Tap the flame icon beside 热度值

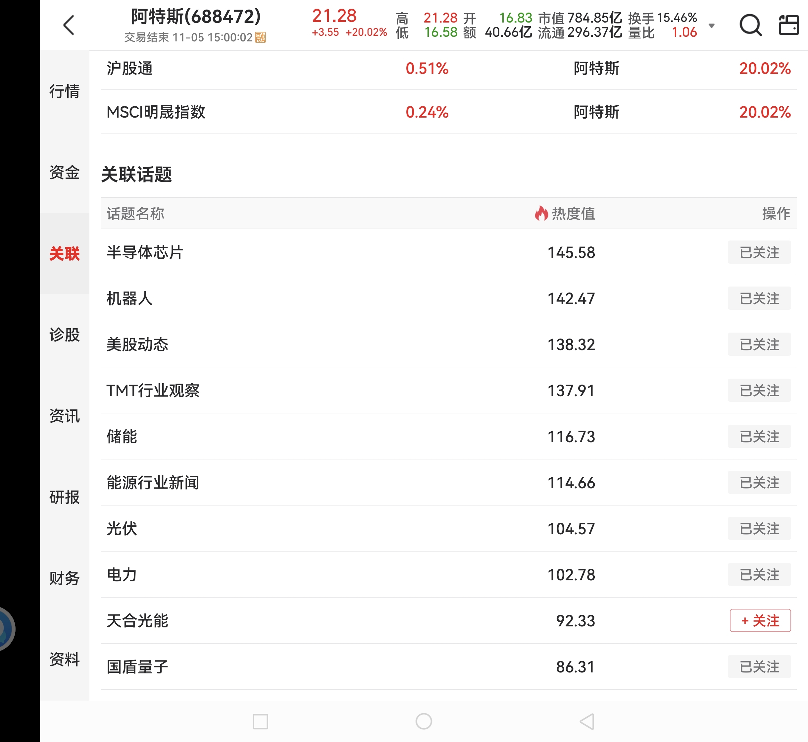coord(541,213)
